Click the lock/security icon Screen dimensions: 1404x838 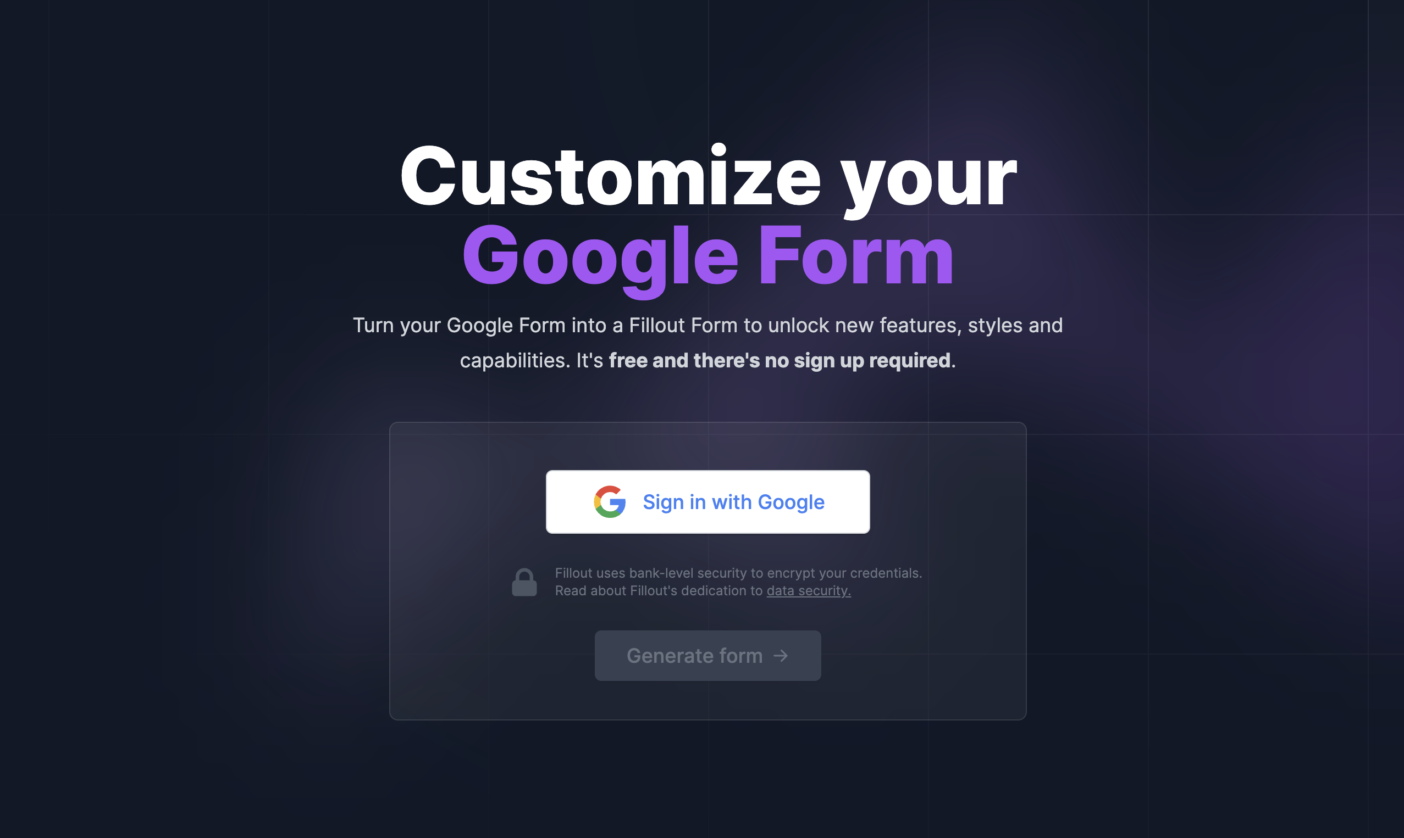523,582
